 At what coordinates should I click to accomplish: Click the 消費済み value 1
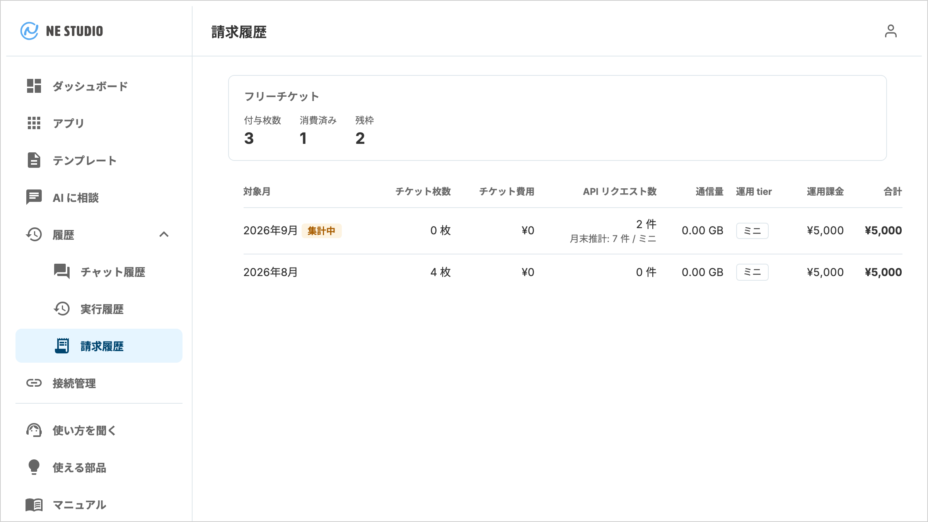pyautogui.click(x=304, y=138)
